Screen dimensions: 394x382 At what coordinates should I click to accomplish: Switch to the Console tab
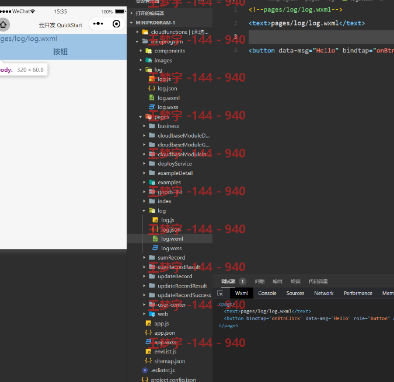click(267, 293)
